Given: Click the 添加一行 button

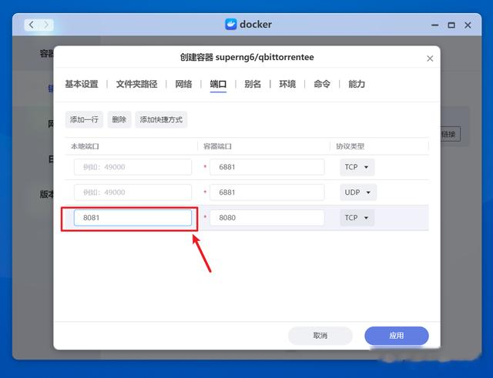Looking at the screenshot, I should (x=84, y=119).
